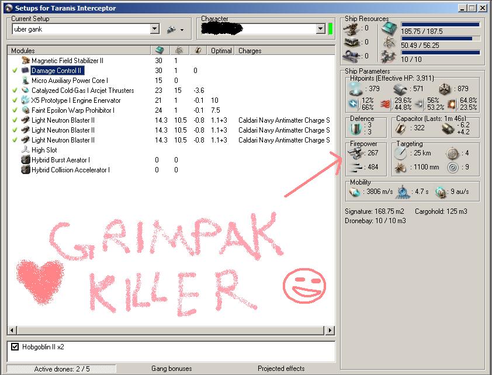Viewport: 492px width, 375px height.
Task: Click the turret hardpoints icon in Ship Resources
Action: point(351,28)
